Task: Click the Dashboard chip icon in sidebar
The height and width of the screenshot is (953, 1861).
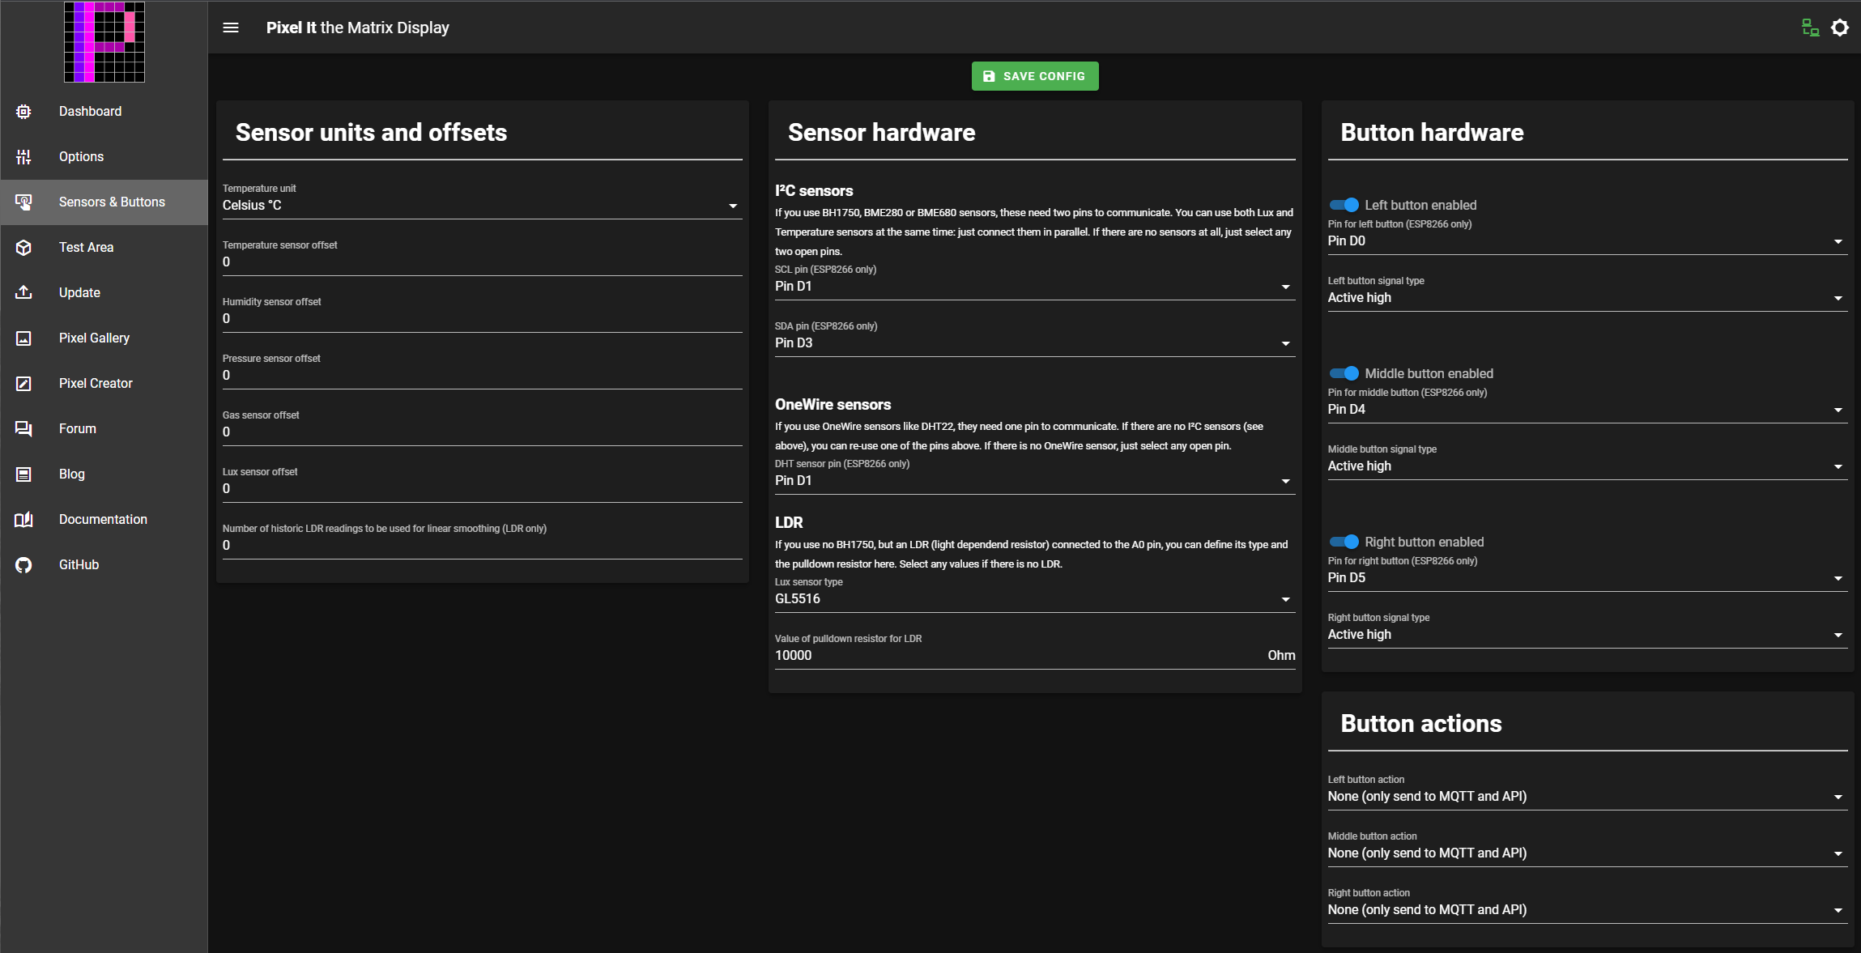Action: (23, 112)
